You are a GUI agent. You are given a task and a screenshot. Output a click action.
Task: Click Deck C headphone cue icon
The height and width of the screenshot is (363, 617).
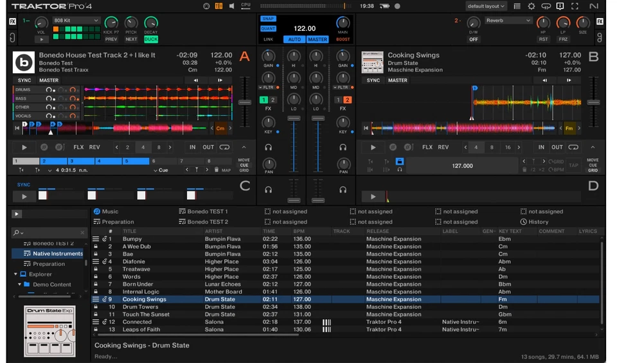pos(269,190)
